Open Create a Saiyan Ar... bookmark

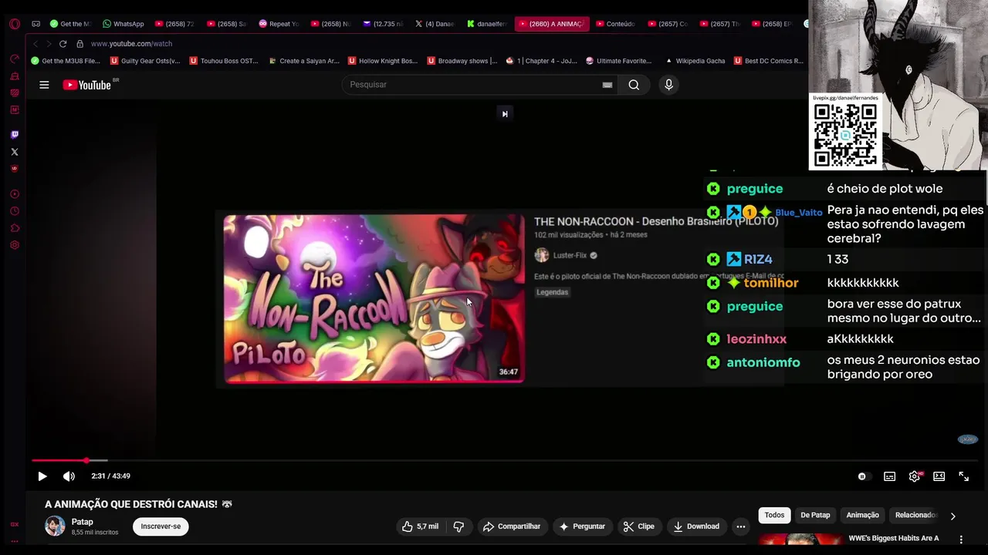point(303,61)
